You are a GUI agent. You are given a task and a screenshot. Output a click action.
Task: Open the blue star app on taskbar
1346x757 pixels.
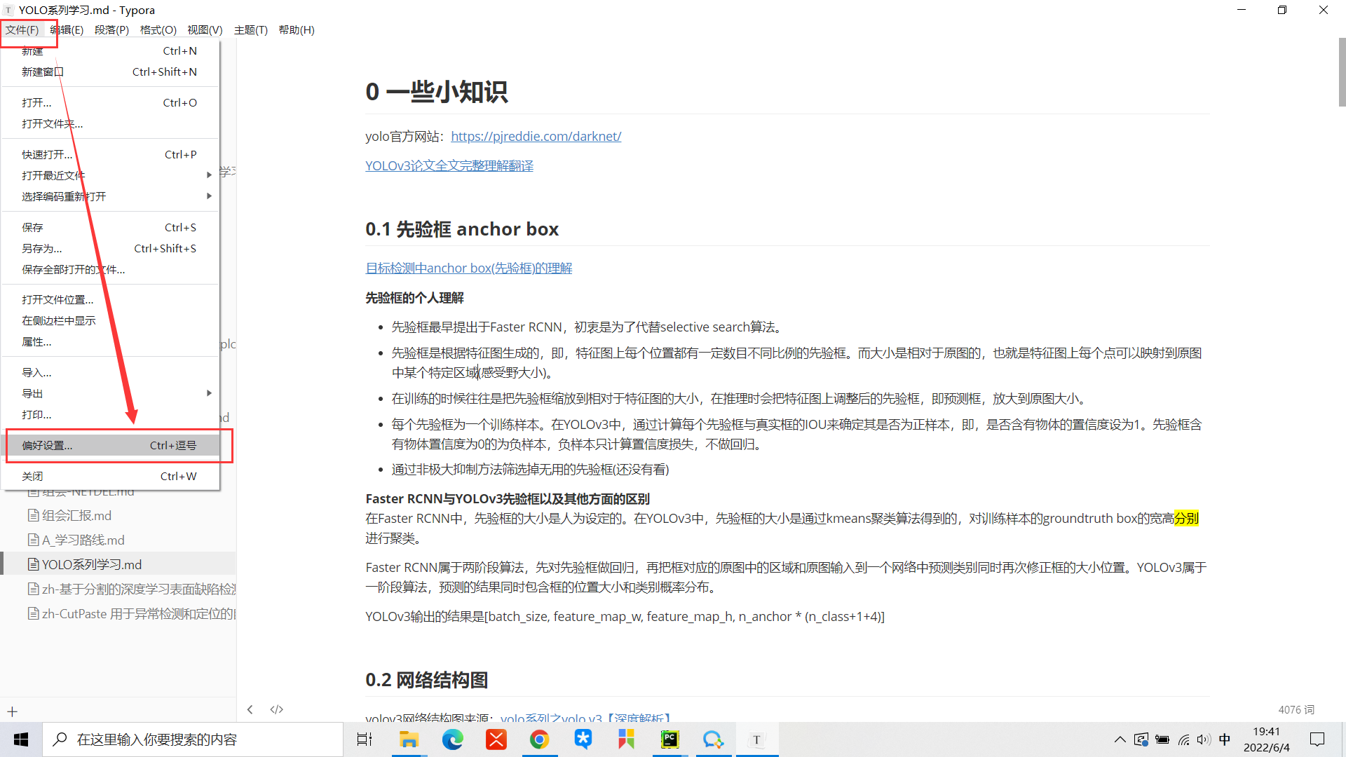[x=583, y=739]
